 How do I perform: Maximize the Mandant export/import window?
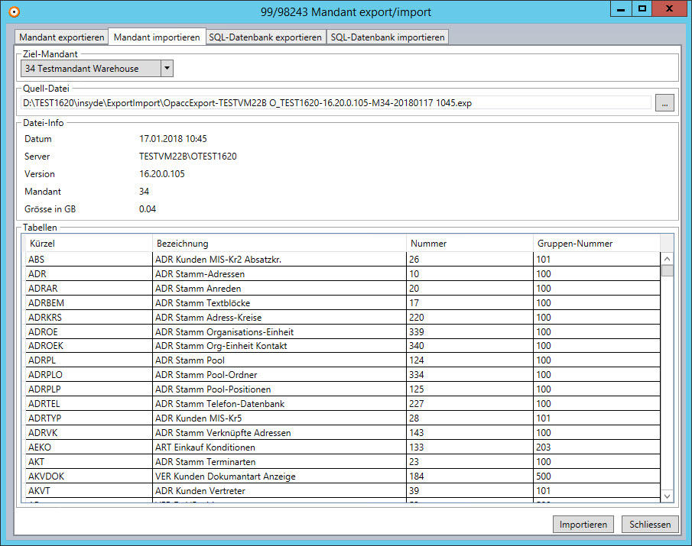pyautogui.click(x=642, y=9)
